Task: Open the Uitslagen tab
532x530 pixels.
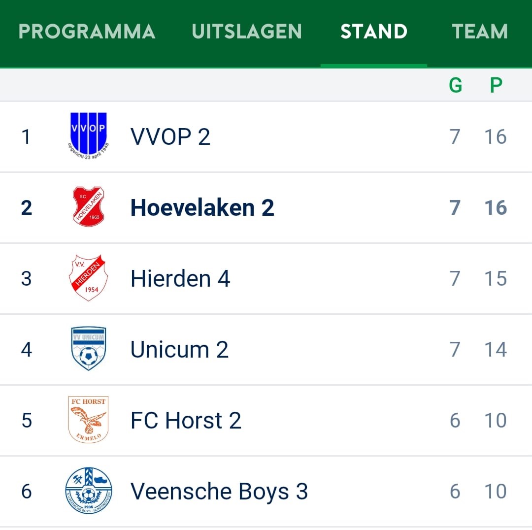Action: pos(247,32)
